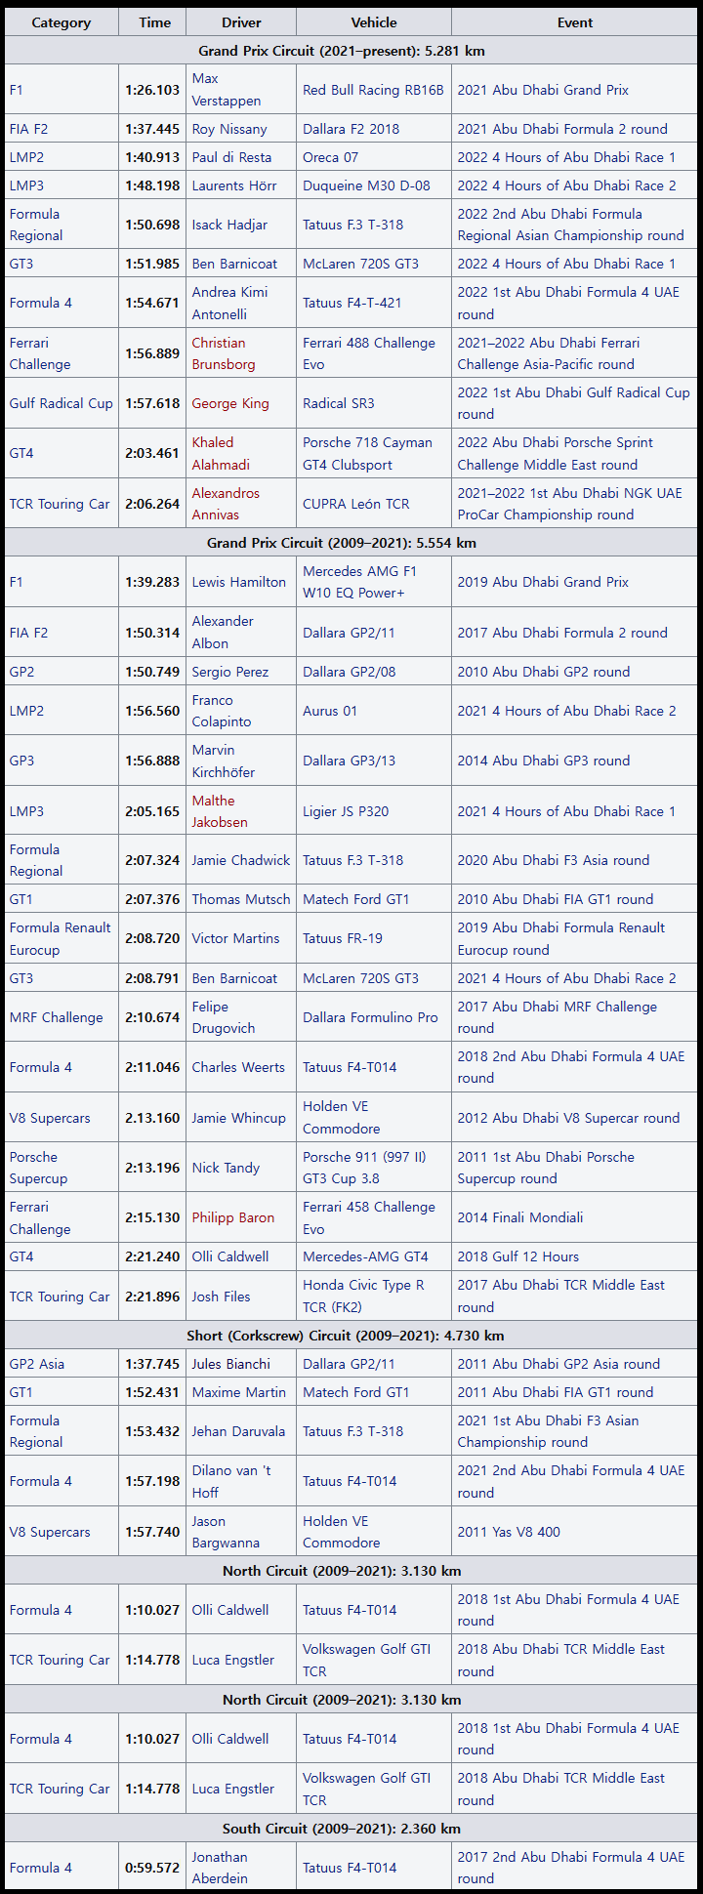
Task: Click the 2014 Finali Mondiali event link
Action: click(520, 1217)
